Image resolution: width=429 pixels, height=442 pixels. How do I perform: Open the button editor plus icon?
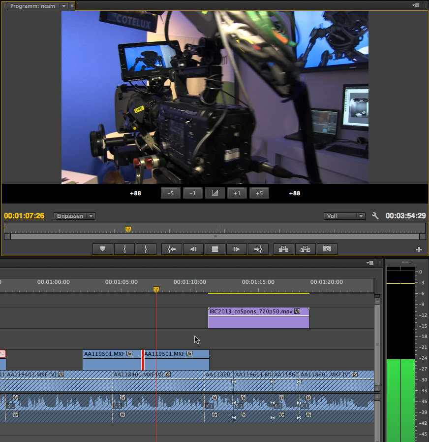click(x=419, y=250)
